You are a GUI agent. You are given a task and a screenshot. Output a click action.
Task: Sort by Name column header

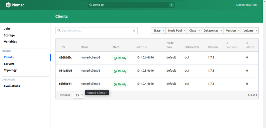click(84, 47)
